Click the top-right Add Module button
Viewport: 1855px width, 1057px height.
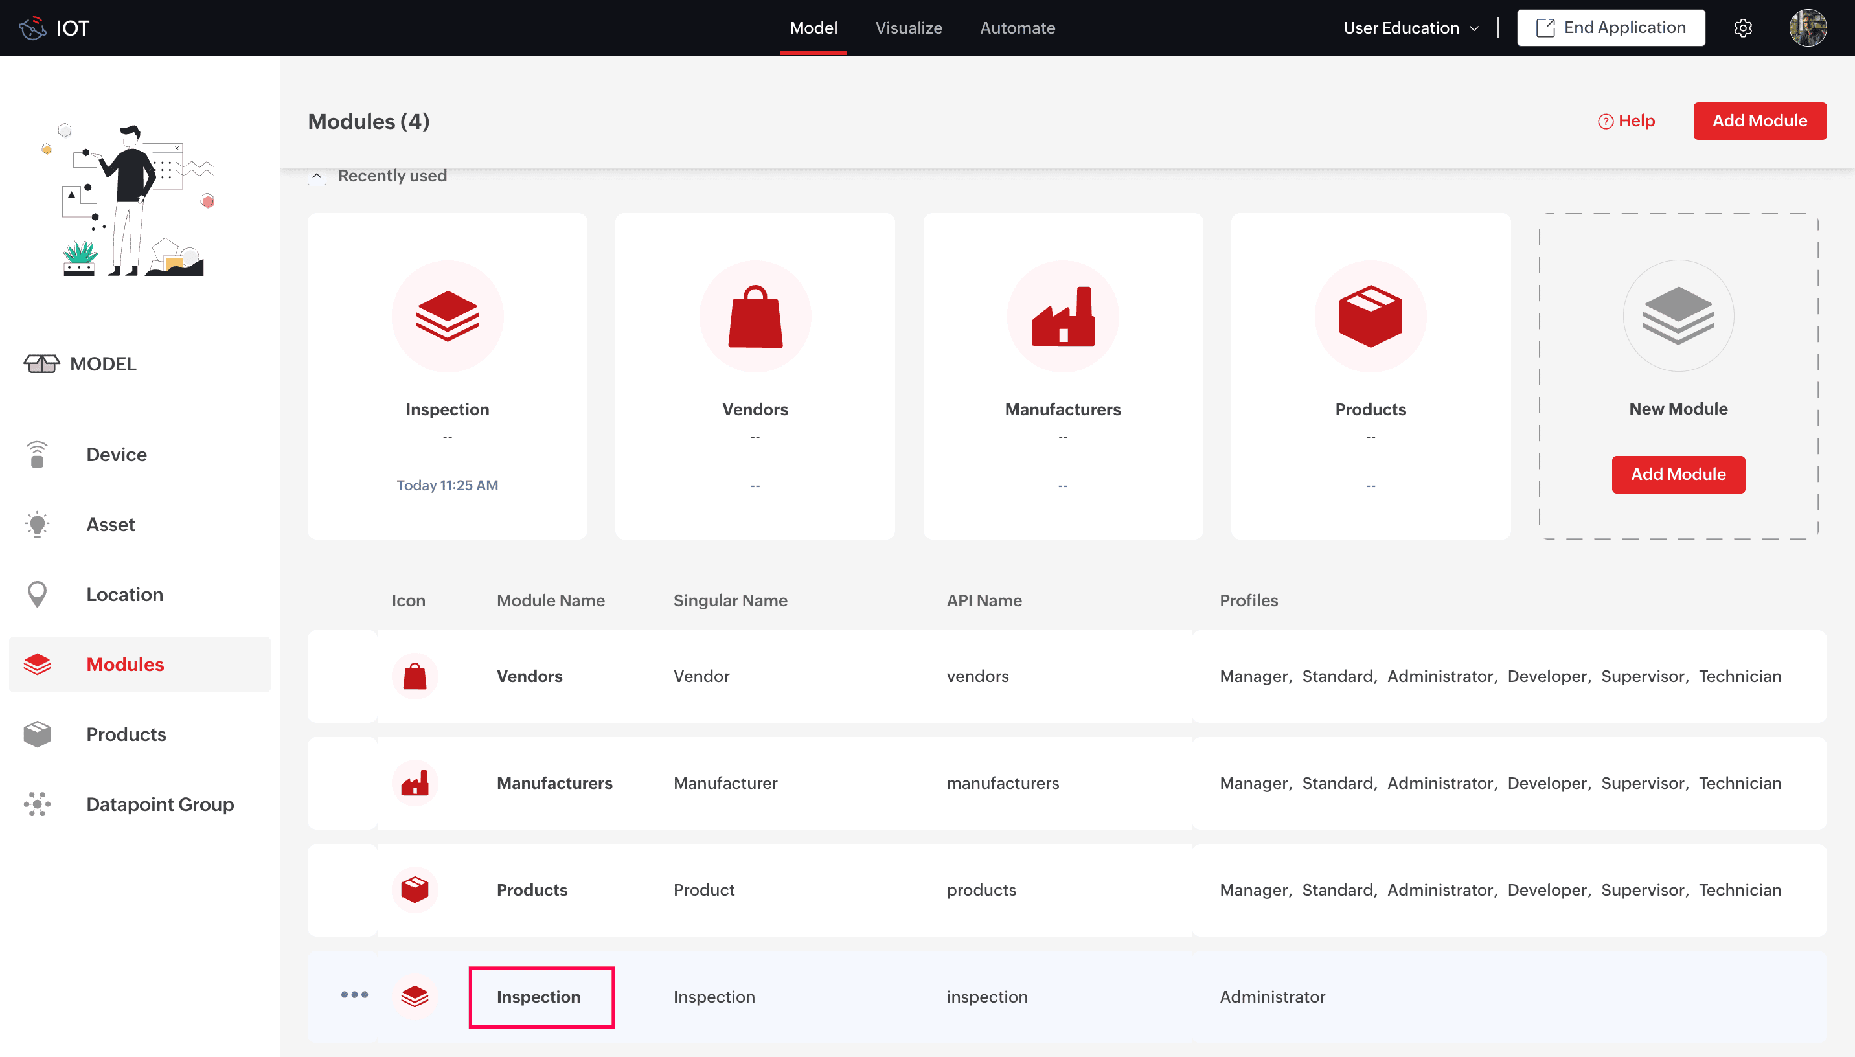click(x=1759, y=120)
